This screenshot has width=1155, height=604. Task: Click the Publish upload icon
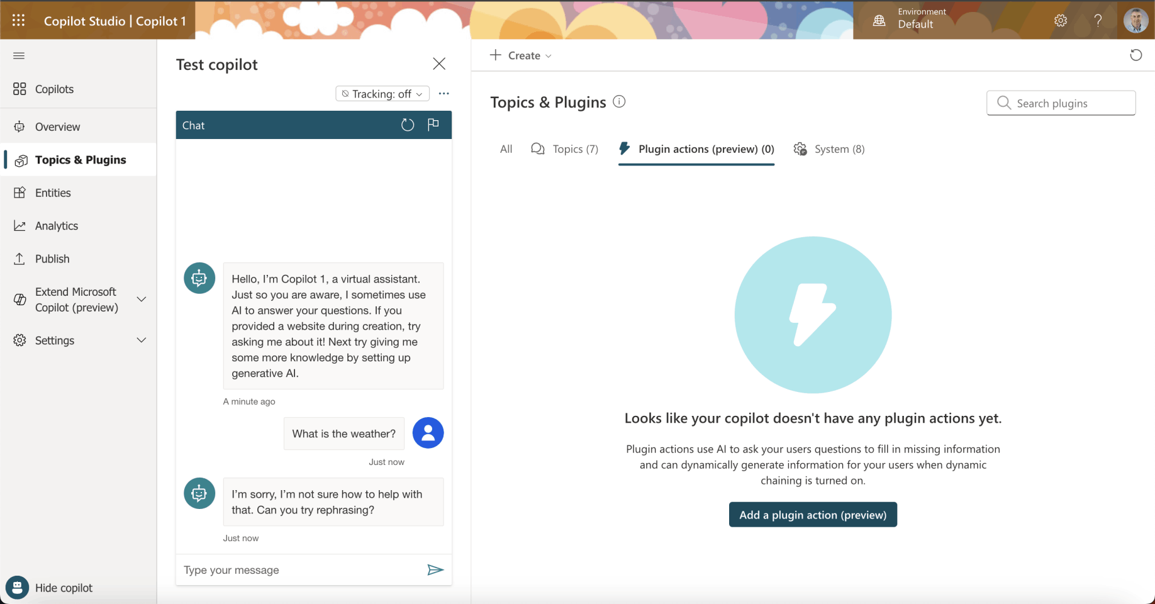click(20, 259)
